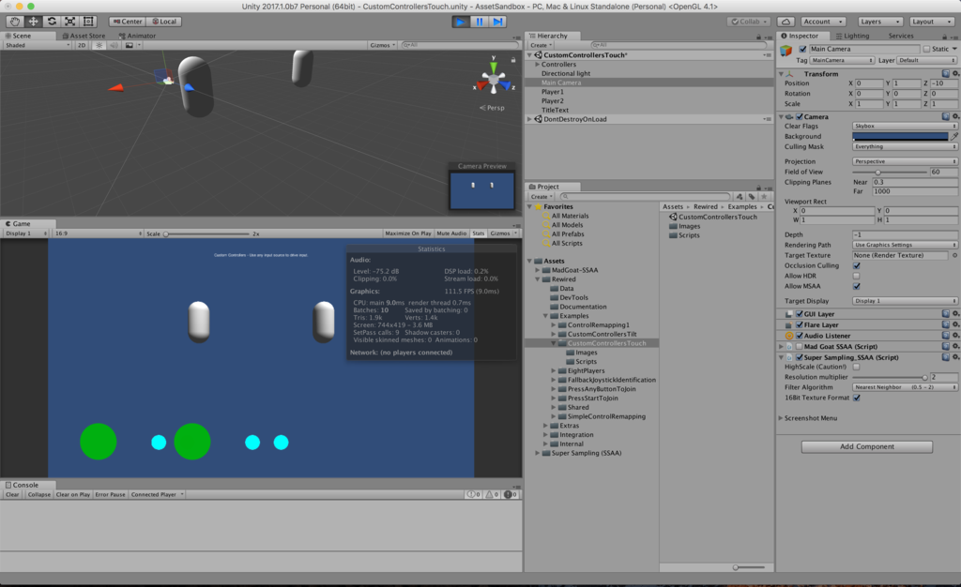The width and height of the screenshot is (961, 587).
Task: Toggle HighScale (Caution!) checkbox
Action: [856, 367]
